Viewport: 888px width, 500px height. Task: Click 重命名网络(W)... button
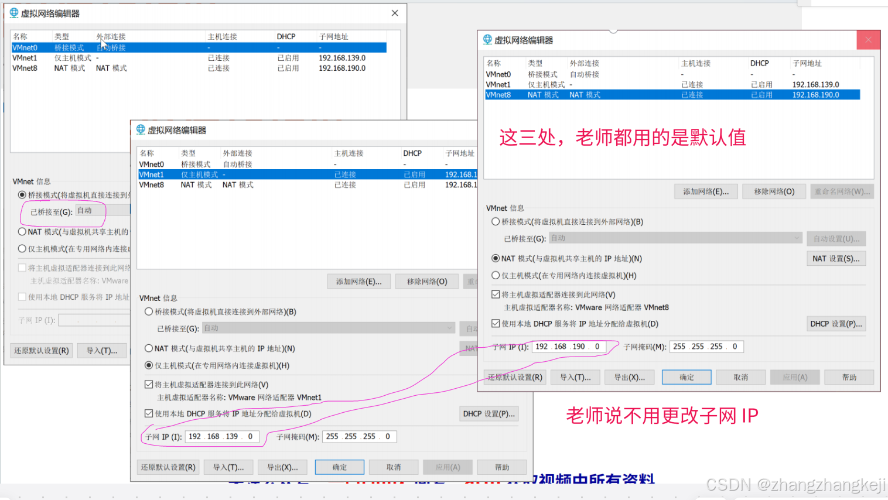[842, 191]
